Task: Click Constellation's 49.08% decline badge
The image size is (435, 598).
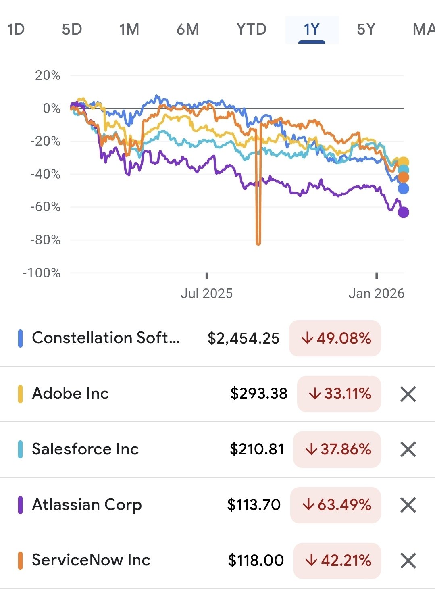Action: [x=335, y=338]
